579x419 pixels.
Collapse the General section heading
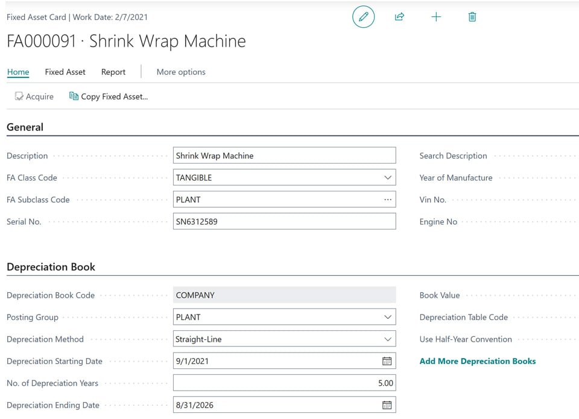coord(25,127)
